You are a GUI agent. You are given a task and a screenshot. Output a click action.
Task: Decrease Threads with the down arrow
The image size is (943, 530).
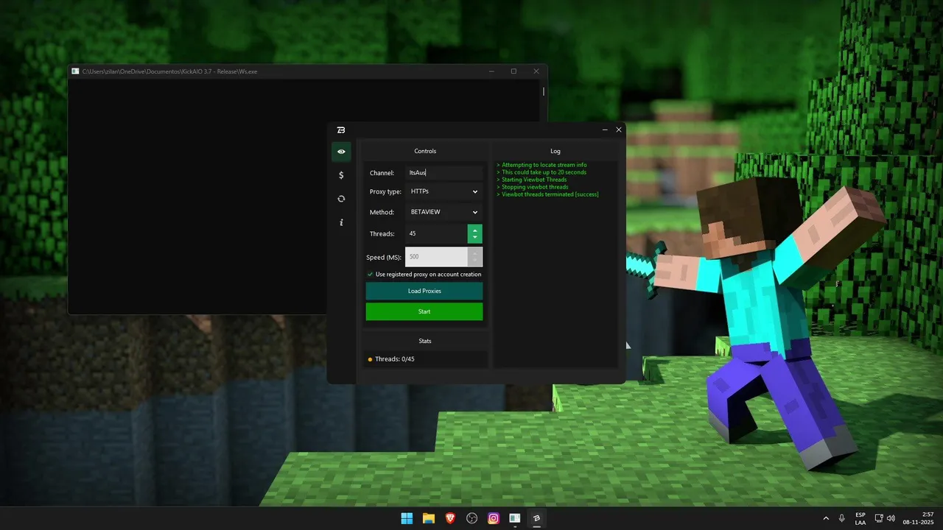click(x=475, y=238)
